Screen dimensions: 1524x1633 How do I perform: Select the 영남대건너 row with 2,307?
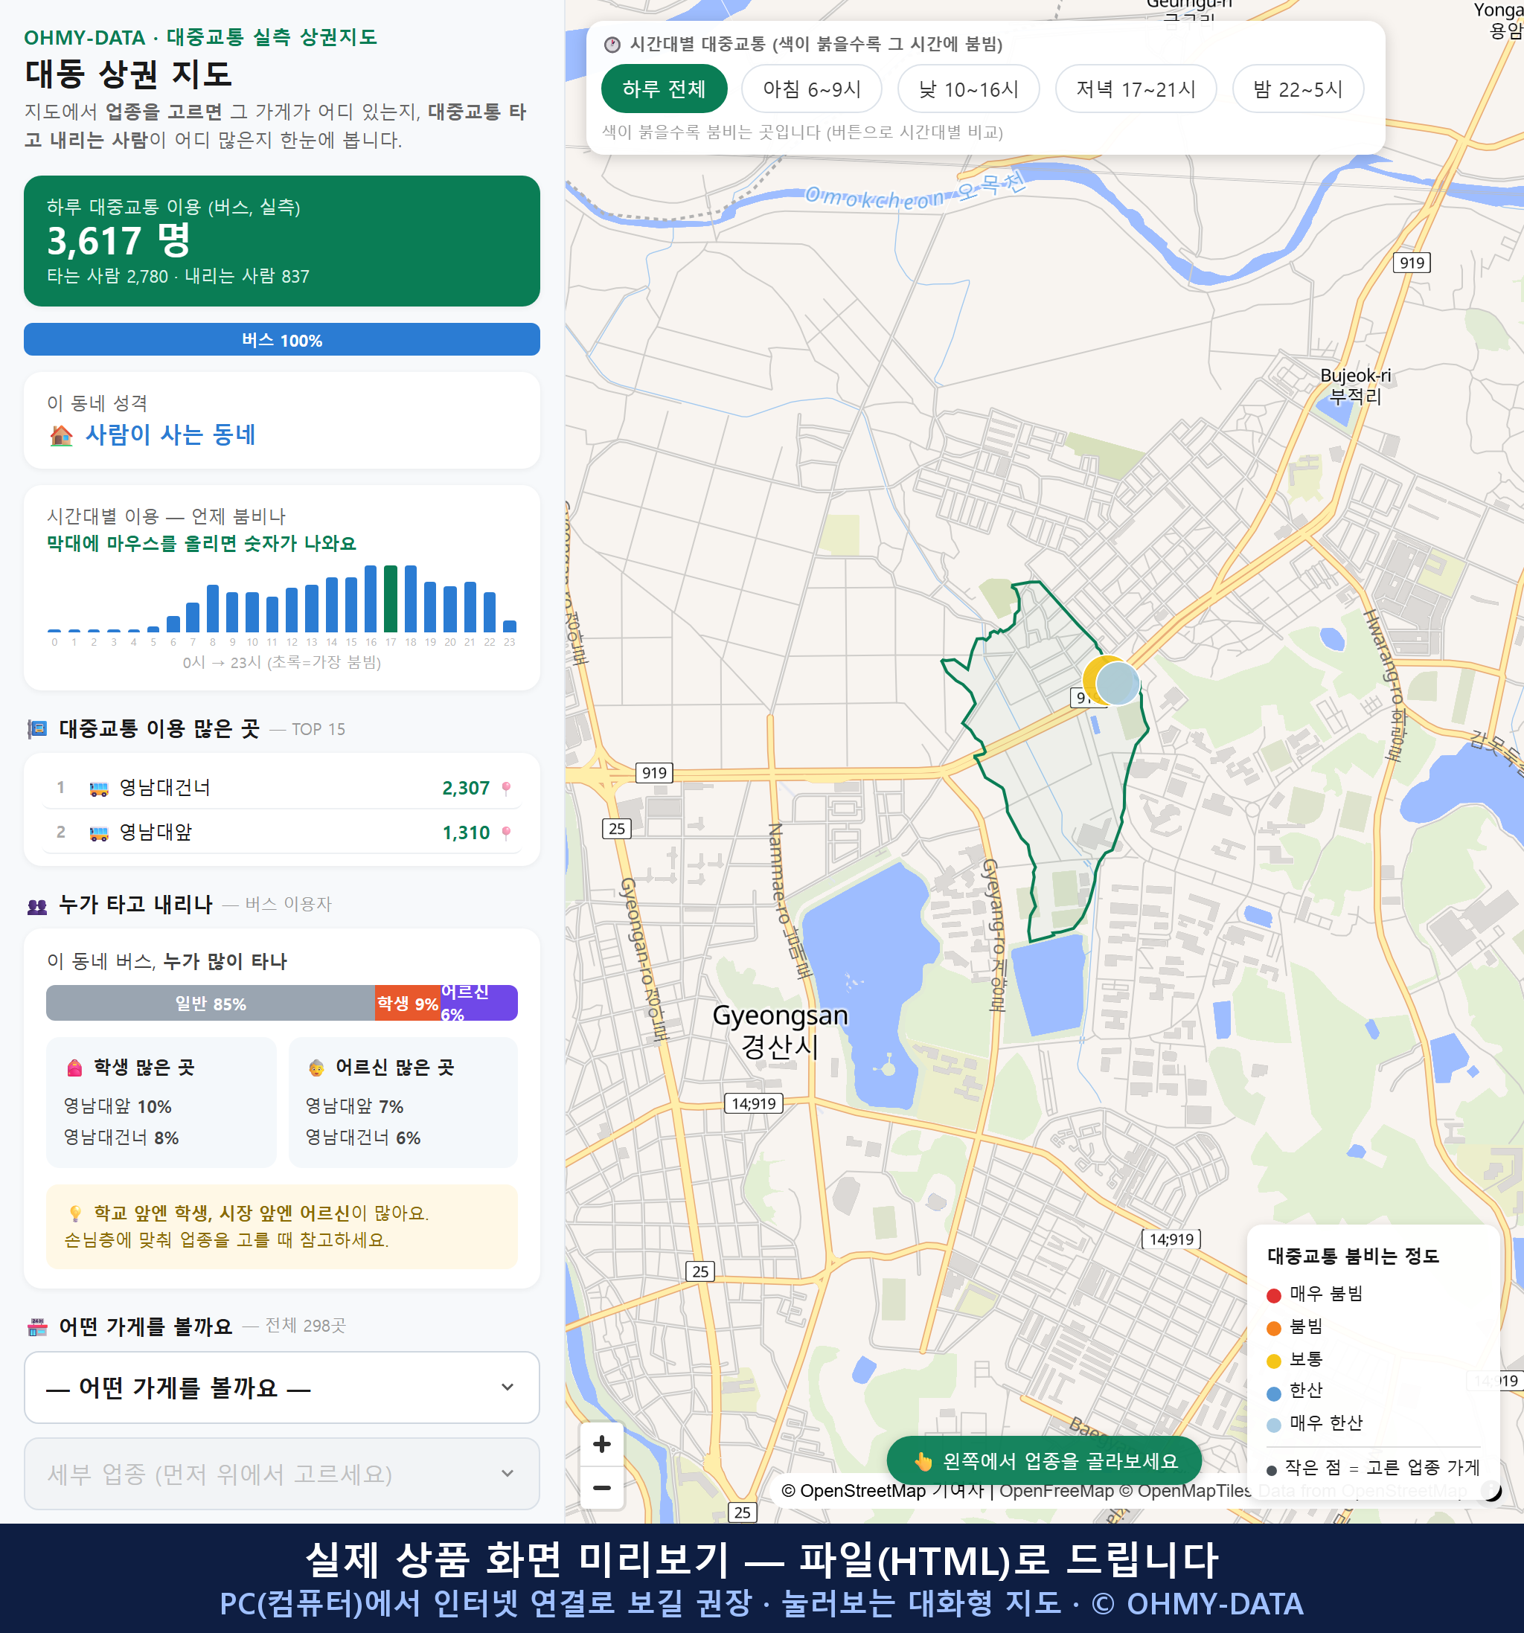(282, 788)
